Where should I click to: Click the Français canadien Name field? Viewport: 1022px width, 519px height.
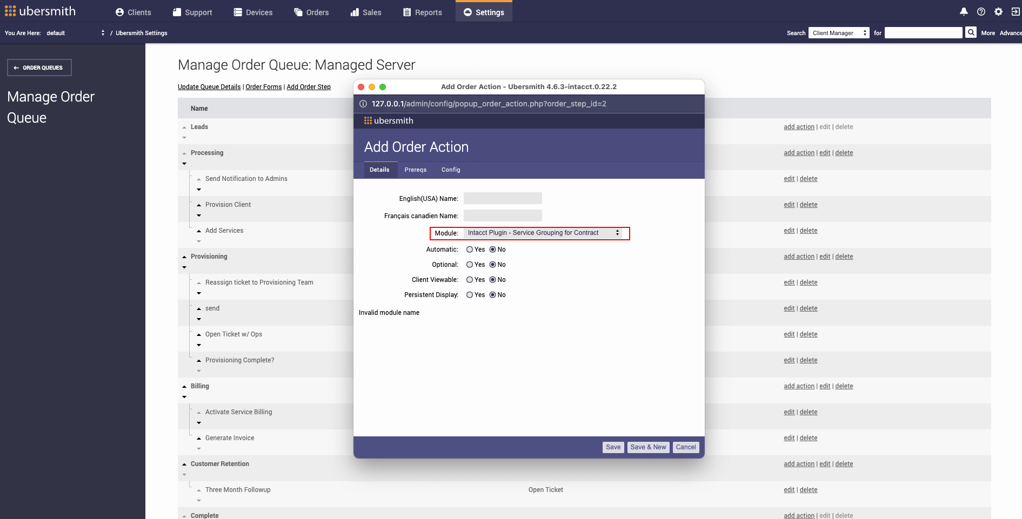click(x=503, y=215)
